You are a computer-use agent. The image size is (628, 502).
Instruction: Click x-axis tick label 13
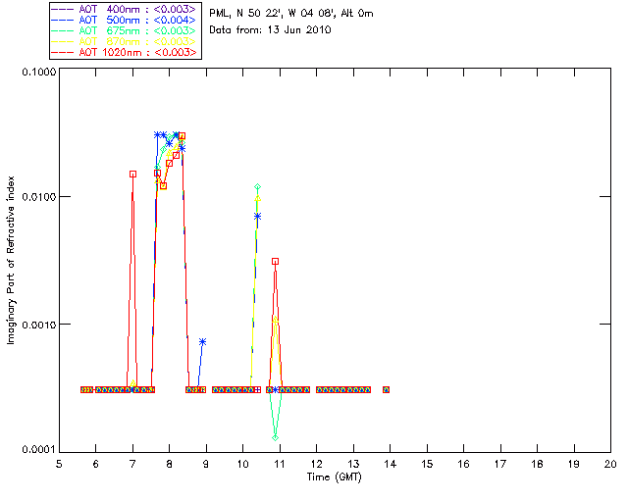point(353,464)
